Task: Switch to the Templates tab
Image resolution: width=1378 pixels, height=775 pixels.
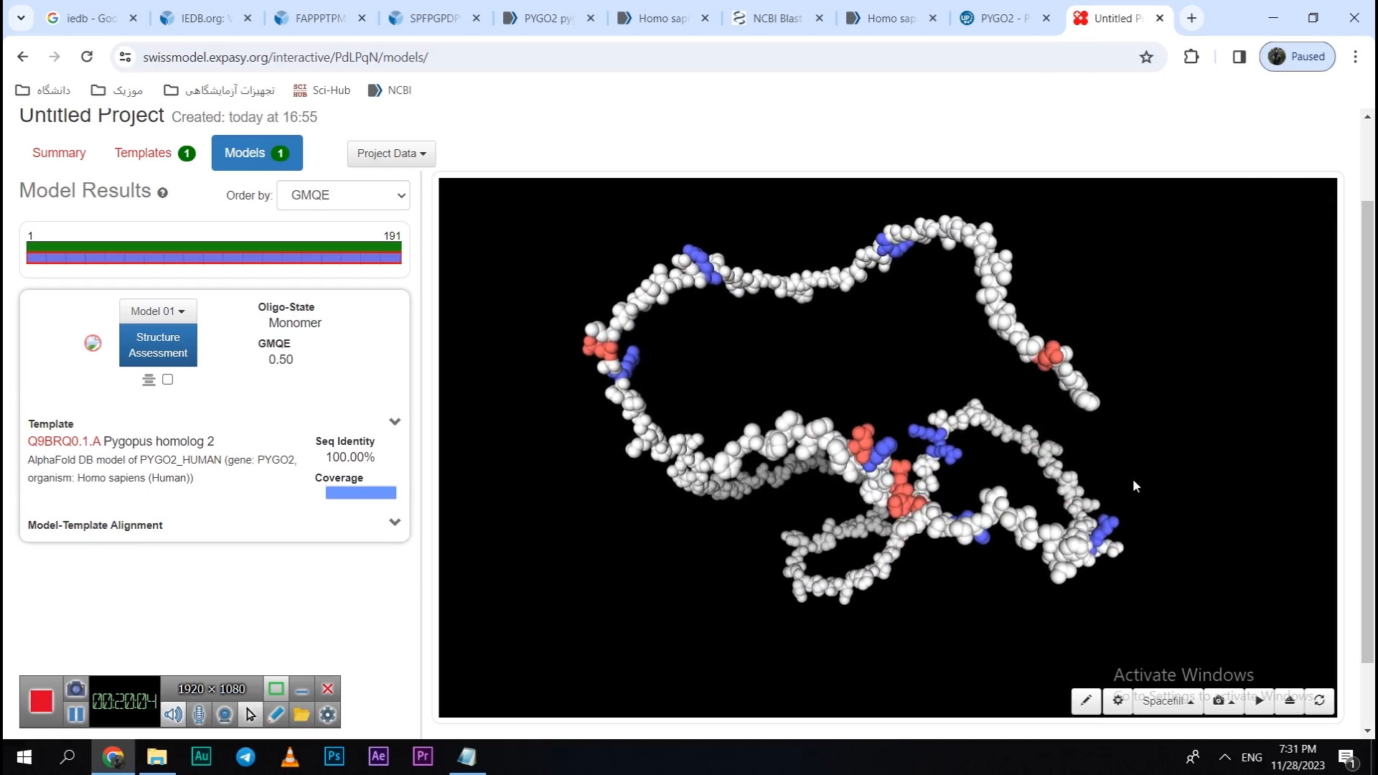Action: 155,153
